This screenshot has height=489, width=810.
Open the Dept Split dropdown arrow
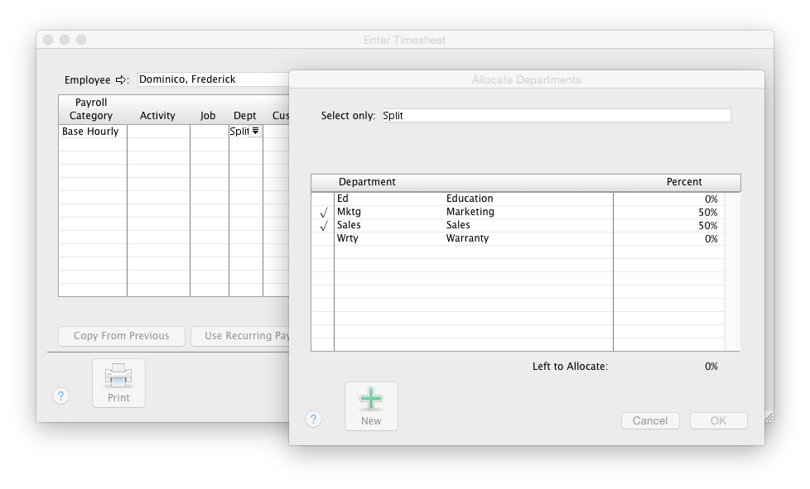(256, 132)
